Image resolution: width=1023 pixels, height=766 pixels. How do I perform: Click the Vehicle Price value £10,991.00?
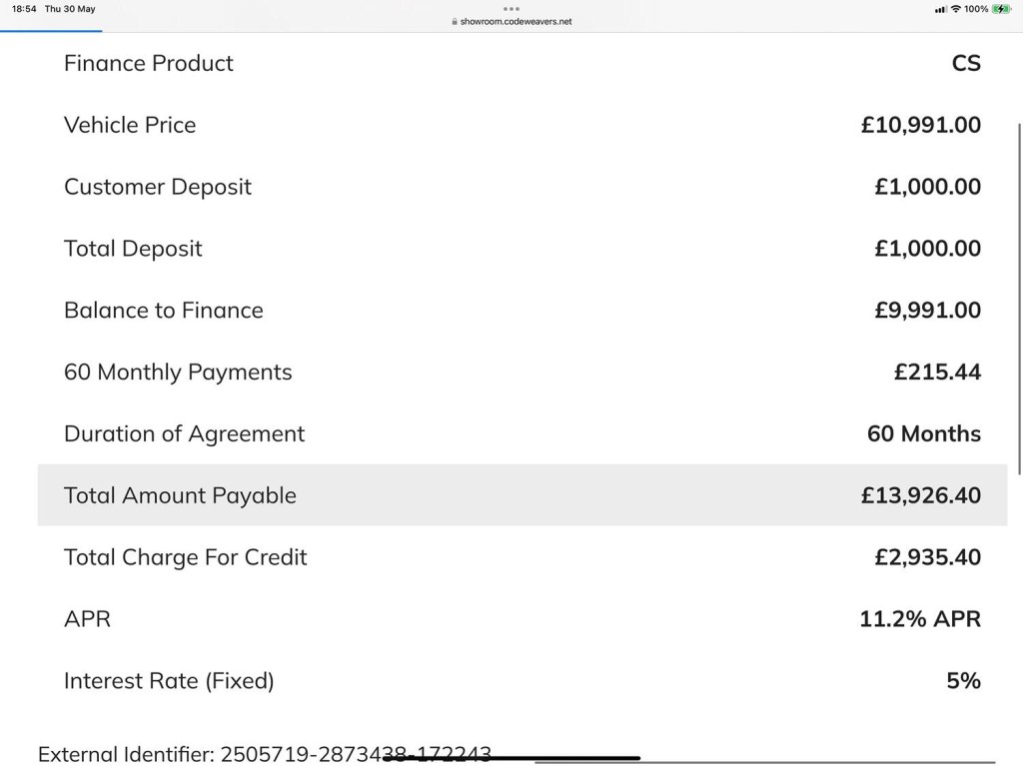(920, 125)
